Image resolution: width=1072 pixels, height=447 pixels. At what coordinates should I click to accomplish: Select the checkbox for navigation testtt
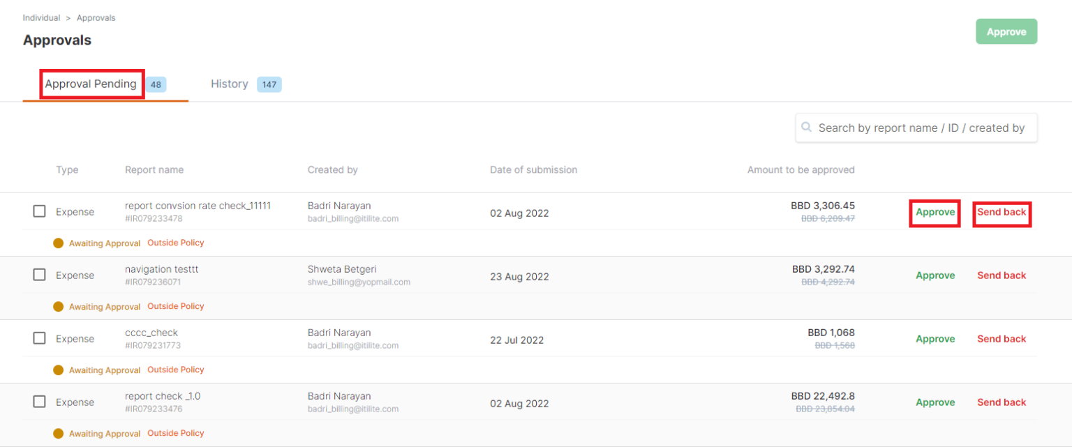[x=39, y=274]
